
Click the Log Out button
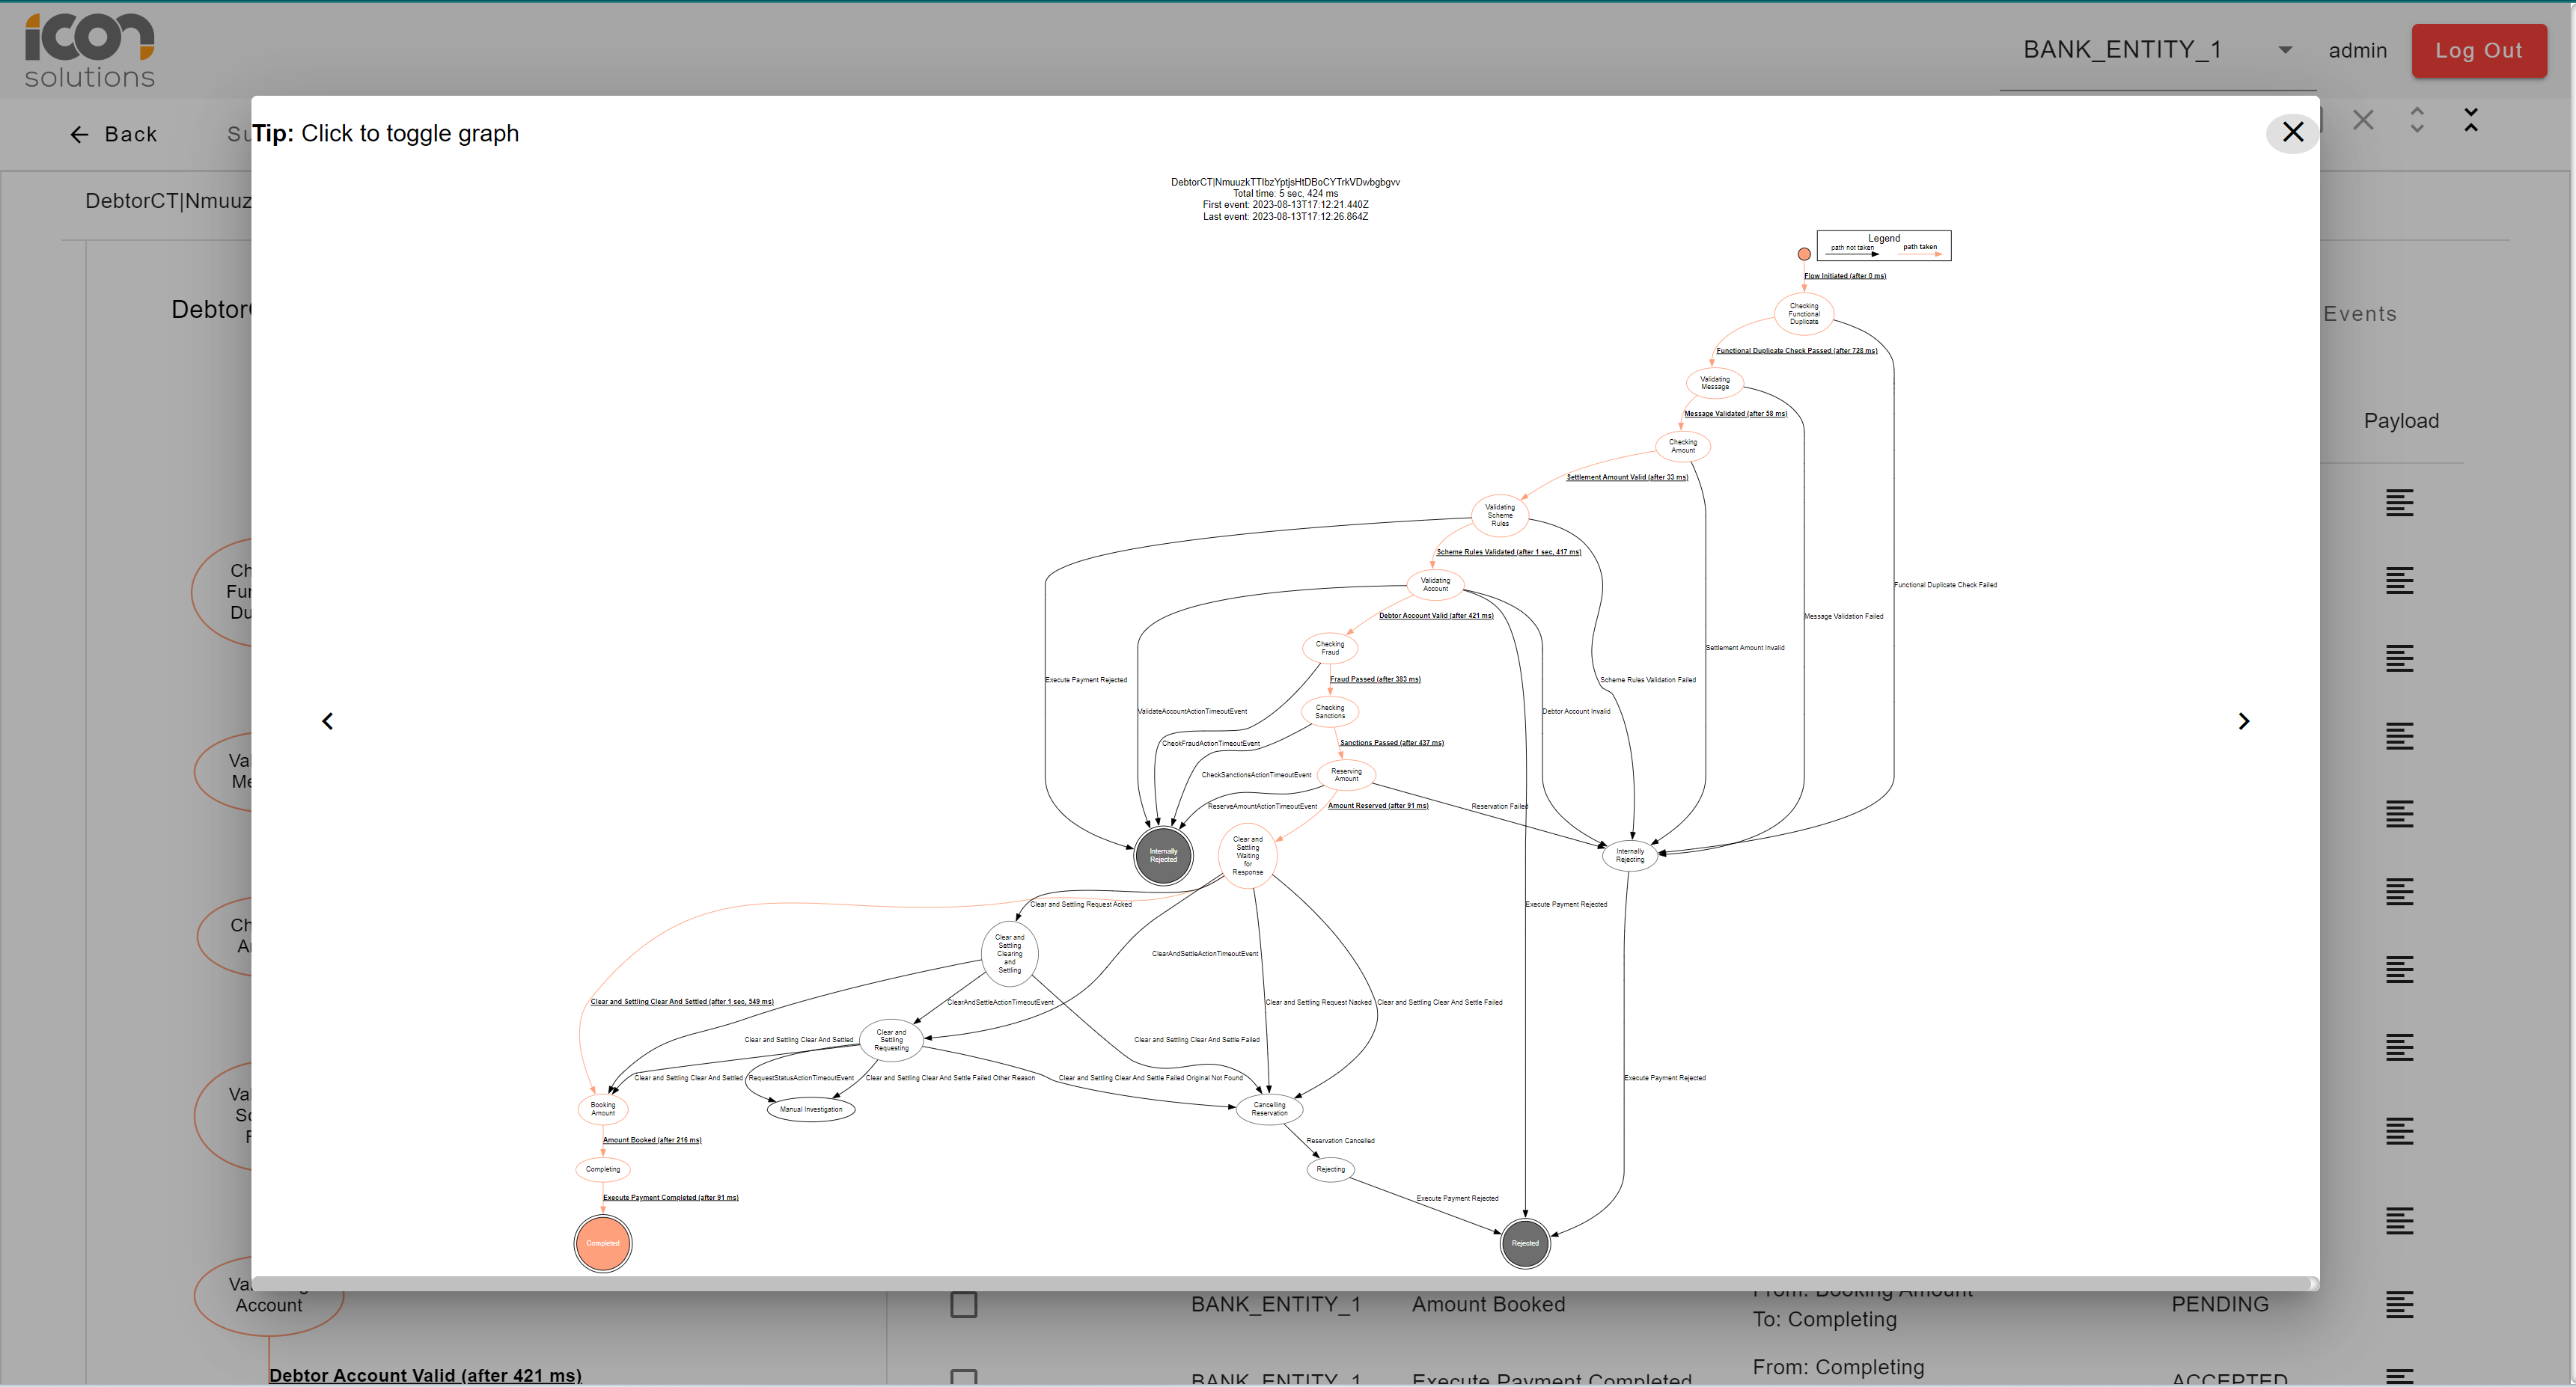(x=2479, y=50)
